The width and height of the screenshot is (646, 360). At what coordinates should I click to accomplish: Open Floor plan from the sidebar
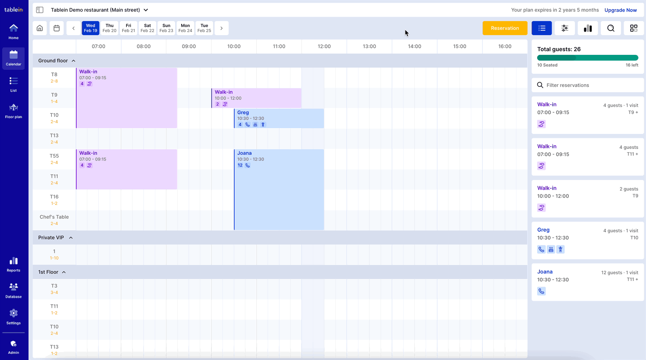coord(14,111)
